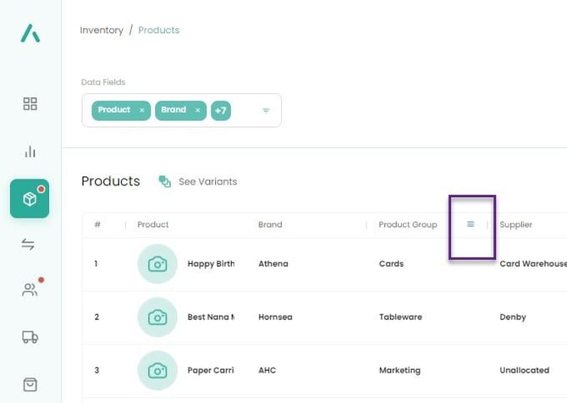Click the app logo in the sidebar
Viewport: 567px width, 403px height.
pyautogui.click(x=30, y=33)
